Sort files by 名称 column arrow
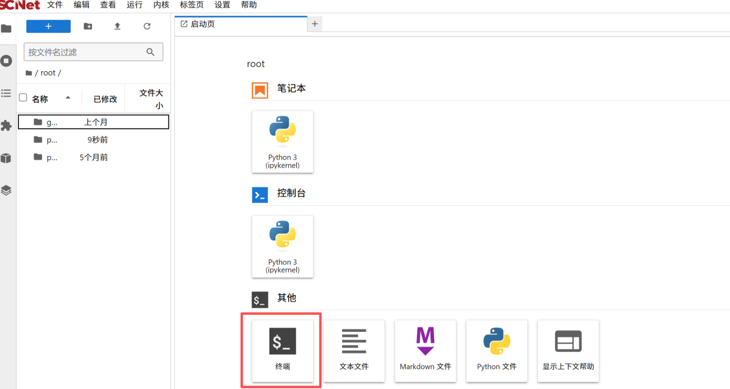Screen dimensions: 730x389 [x=68, y=98]
